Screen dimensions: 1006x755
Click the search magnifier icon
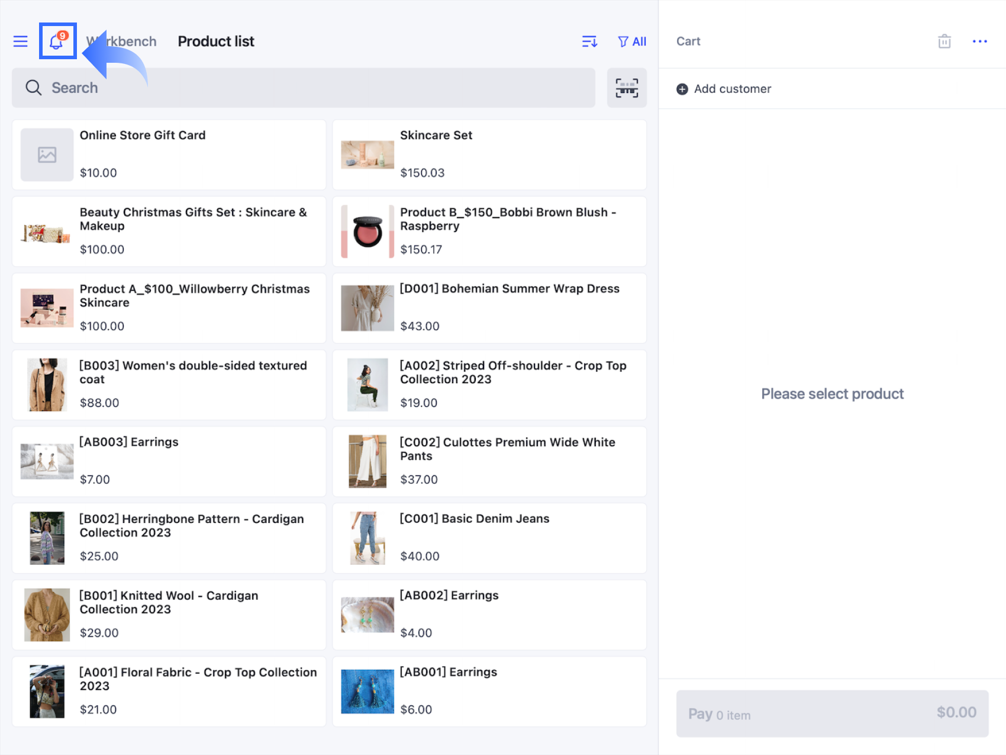[34, 88]
